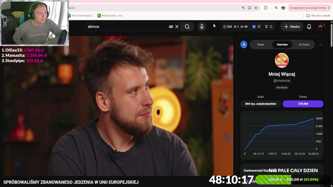Viewport: 333px width, 187px height.
Task: Click the Chrome address bar URL text
Action: click(x=72, y=8)
